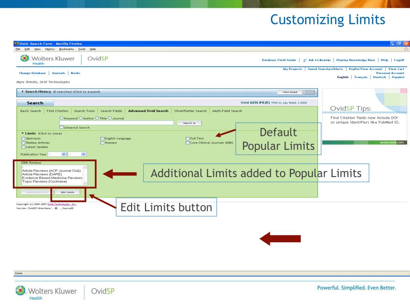
Task: Click the greyed Additional Limits button
Action: pos(37,192)
